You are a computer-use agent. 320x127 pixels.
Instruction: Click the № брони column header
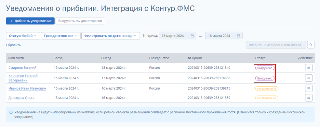pos(195,58)
